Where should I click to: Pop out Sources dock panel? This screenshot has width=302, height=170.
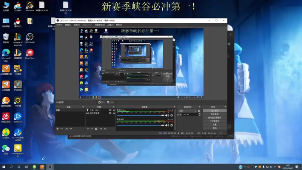113,107
